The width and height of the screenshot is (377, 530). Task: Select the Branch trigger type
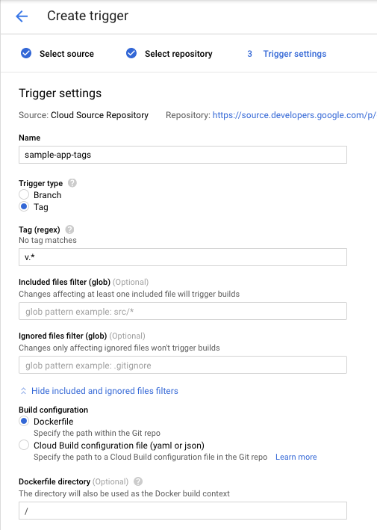point(24,194)
